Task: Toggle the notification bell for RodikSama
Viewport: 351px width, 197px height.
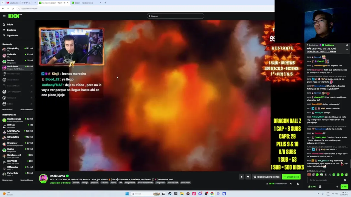Action: 242,177
